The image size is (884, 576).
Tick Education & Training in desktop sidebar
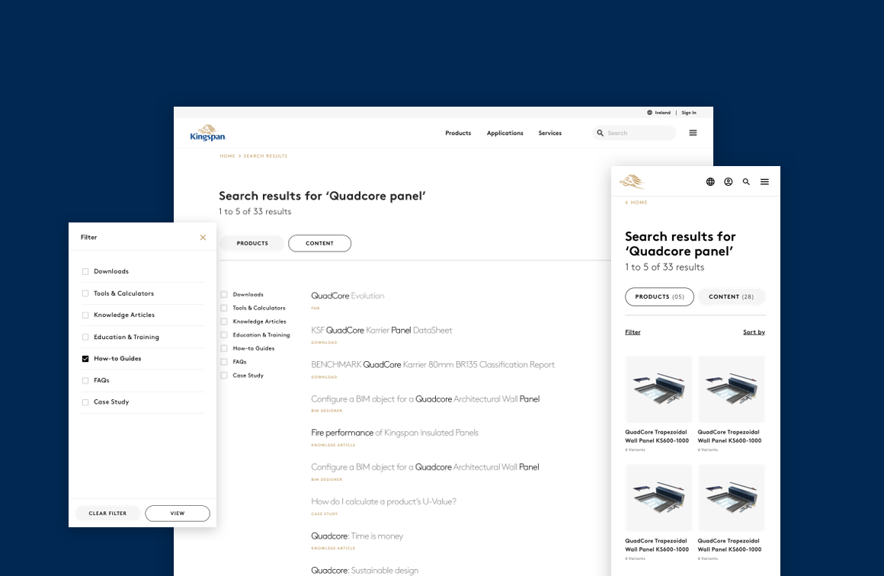click(x=224, y=334)
